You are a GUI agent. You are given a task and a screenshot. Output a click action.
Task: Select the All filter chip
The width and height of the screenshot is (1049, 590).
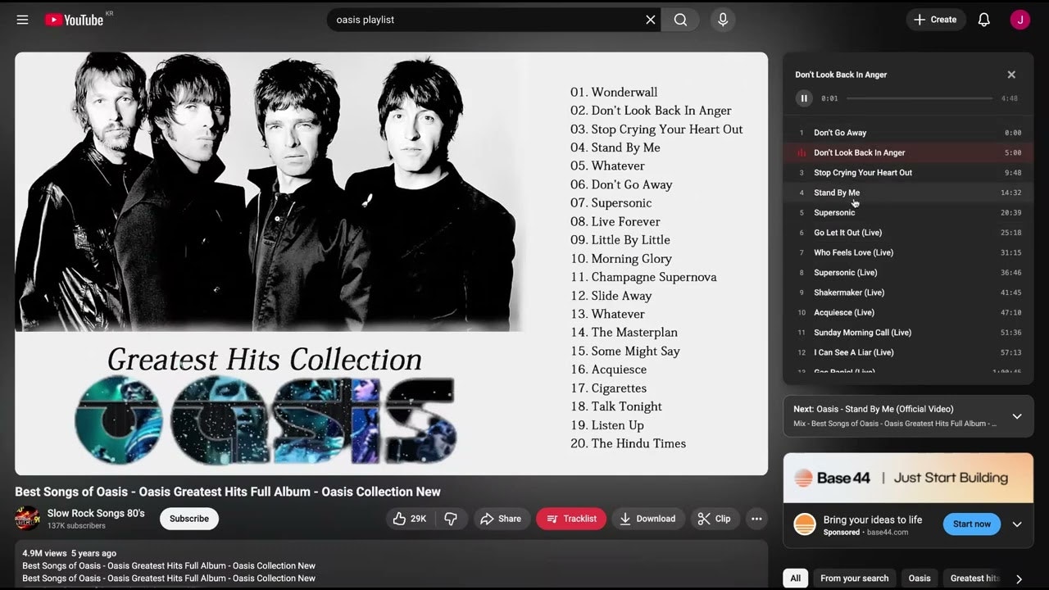tap(795, 579)
